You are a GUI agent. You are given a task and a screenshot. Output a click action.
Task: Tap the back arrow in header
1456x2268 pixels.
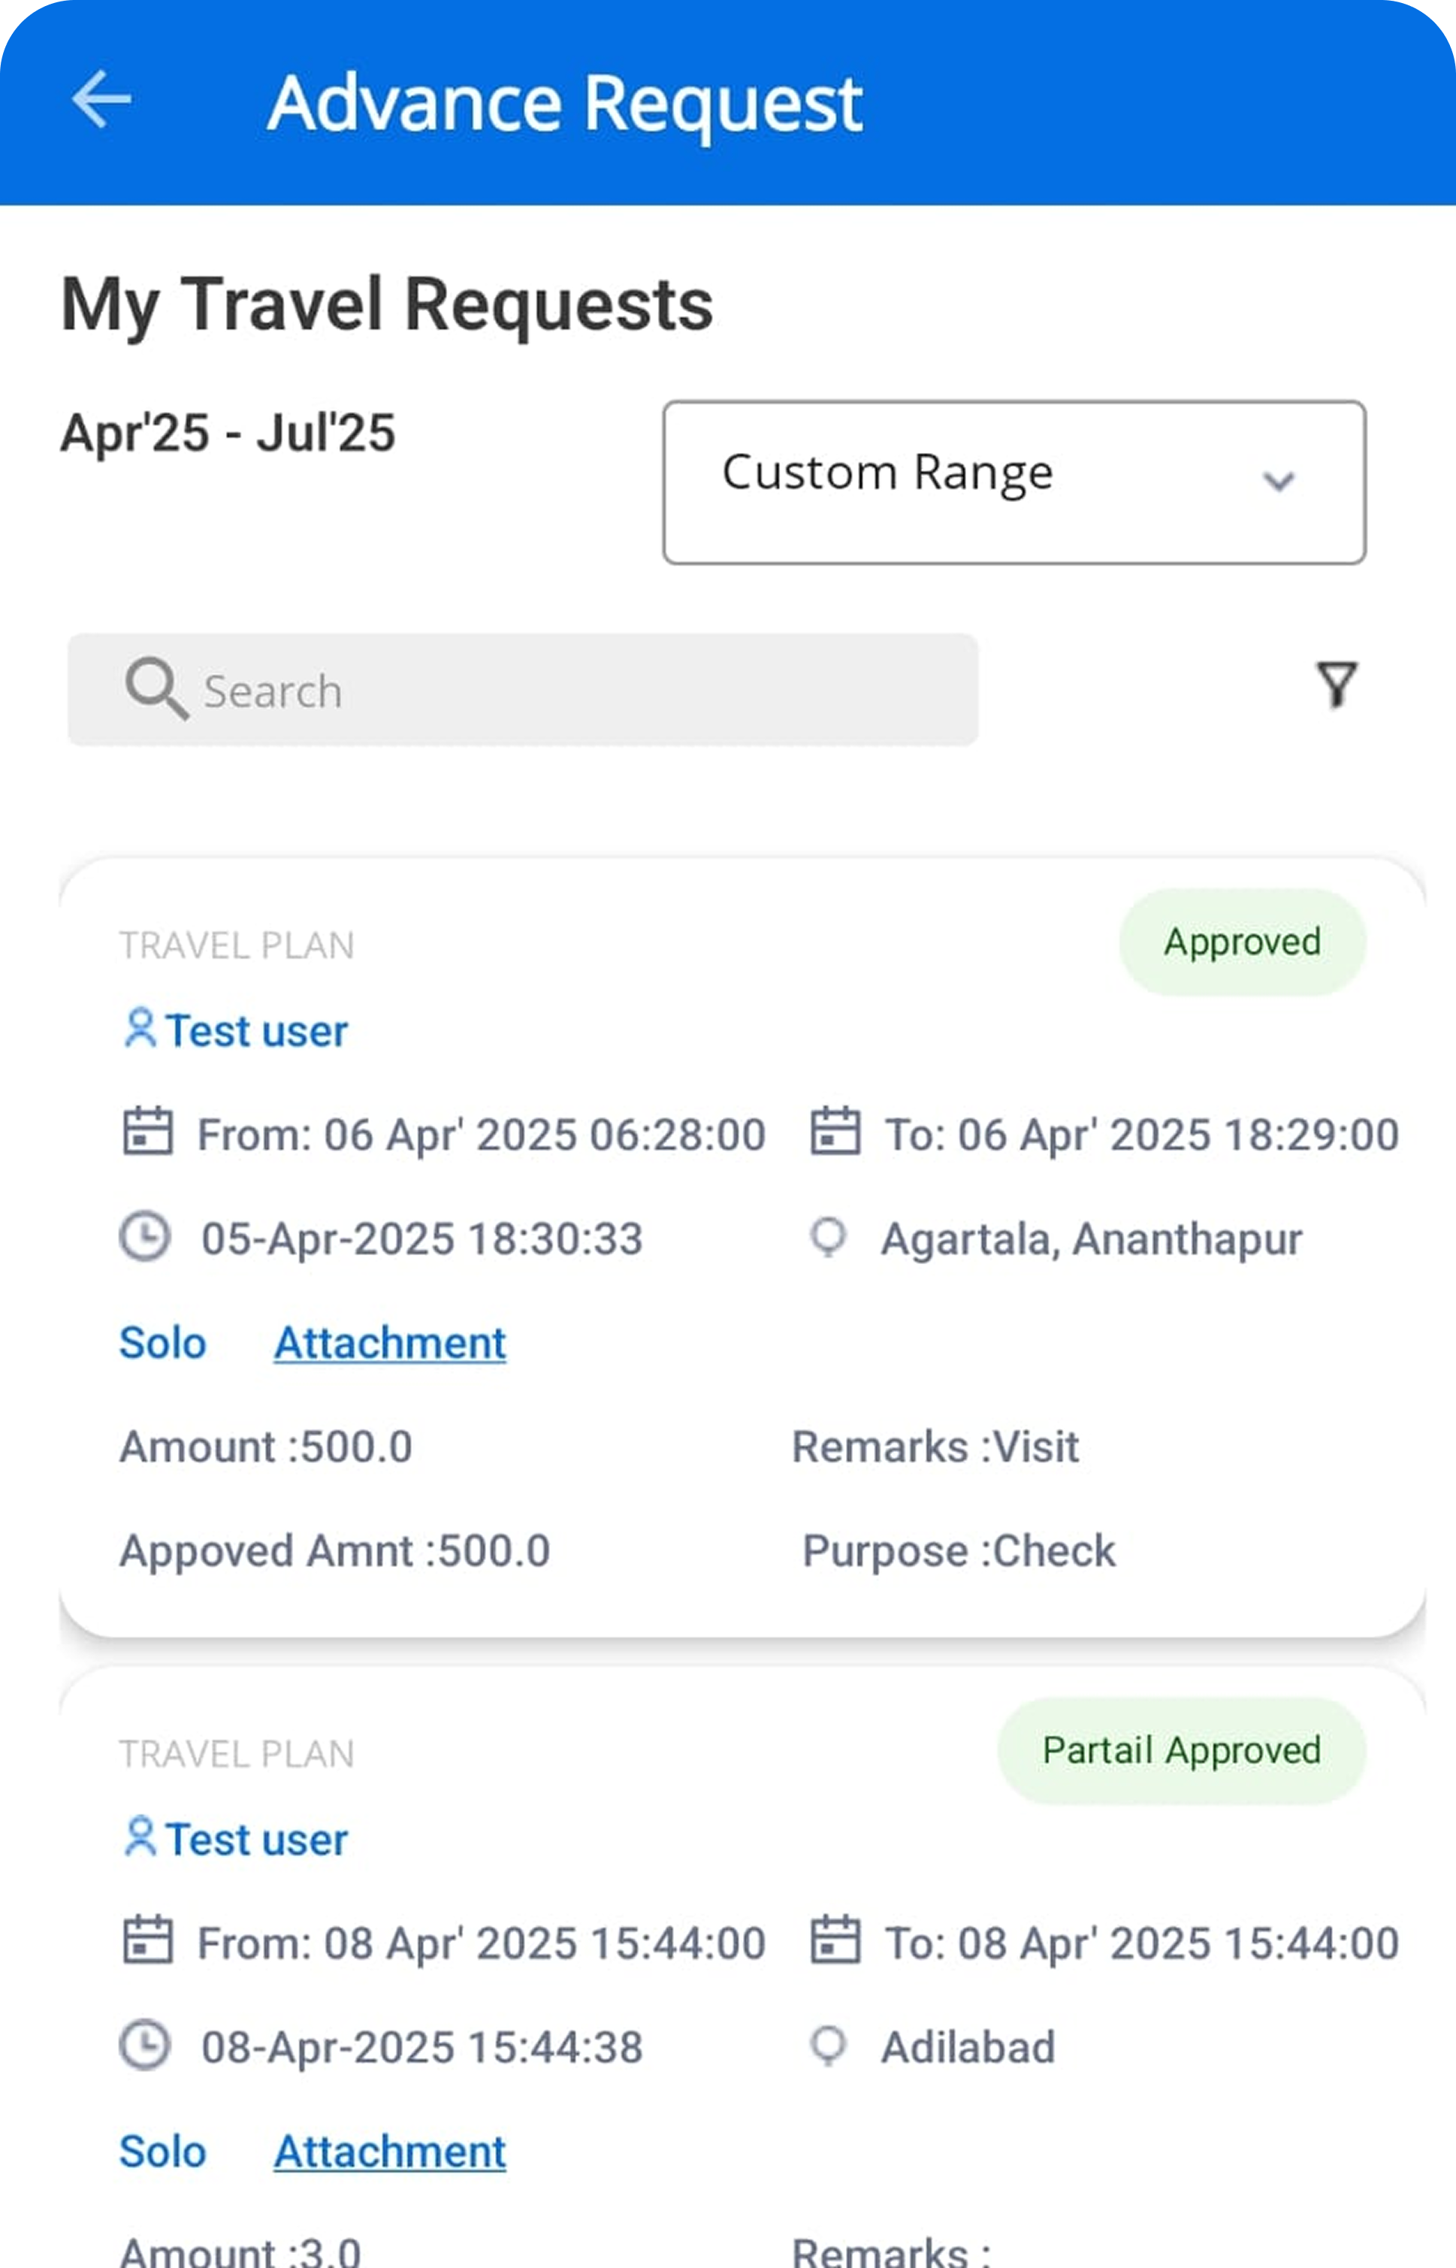pyautogui.click(x=101, y=99)
